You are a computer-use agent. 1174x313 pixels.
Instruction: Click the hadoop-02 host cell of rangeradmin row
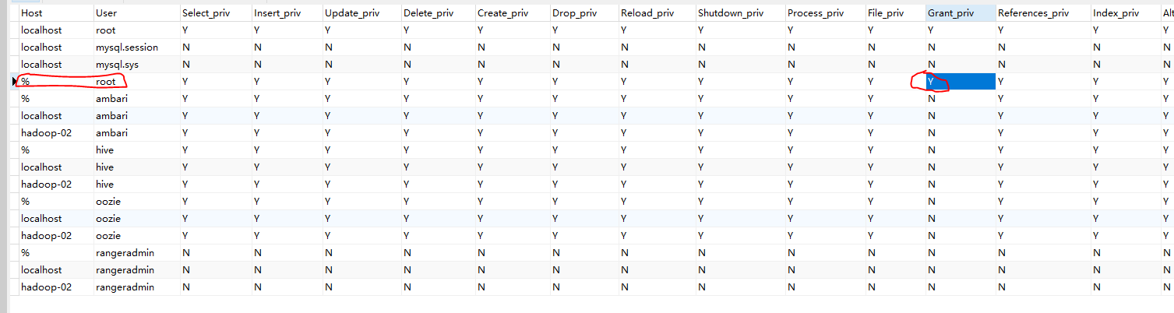(x=55, y=287)
